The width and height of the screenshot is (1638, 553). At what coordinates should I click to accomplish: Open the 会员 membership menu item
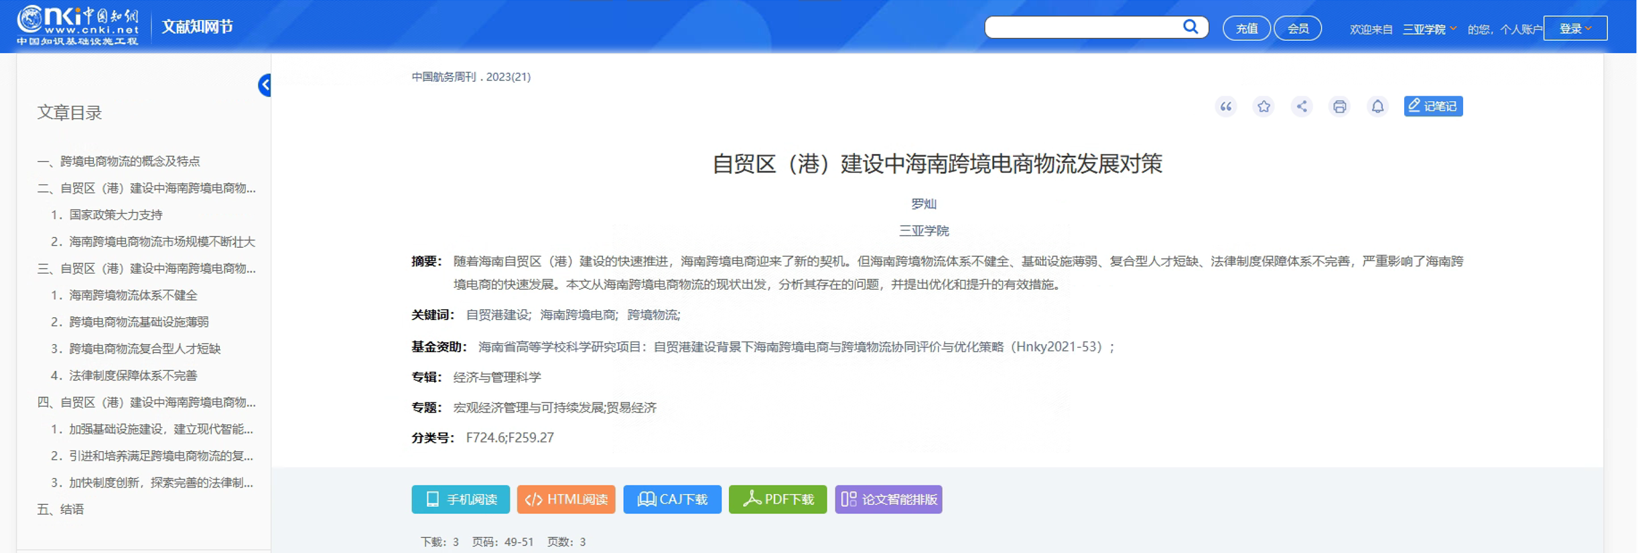[1297, 28]
